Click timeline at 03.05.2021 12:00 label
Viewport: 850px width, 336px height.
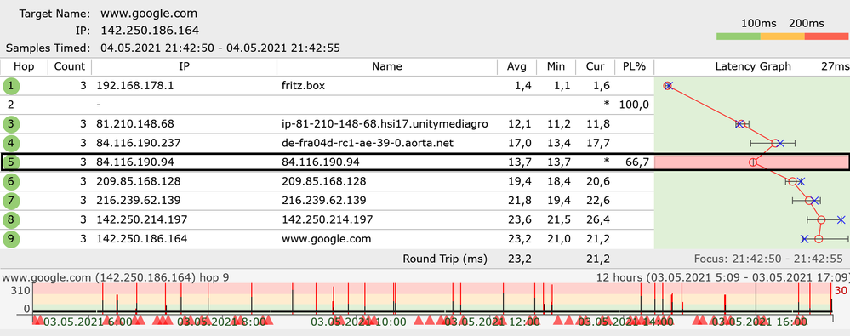pyautogui.click(x=493, y=322)
